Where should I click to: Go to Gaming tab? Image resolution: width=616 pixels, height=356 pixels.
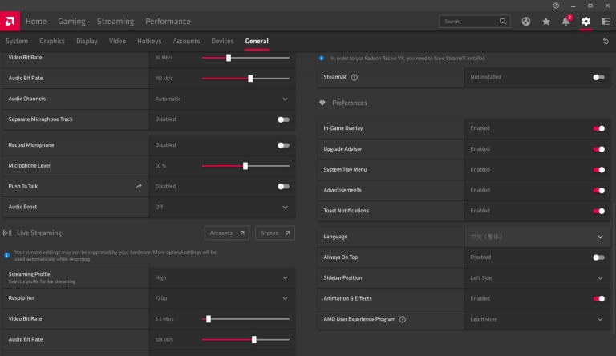pyautogui.click(x=71, y=21)
